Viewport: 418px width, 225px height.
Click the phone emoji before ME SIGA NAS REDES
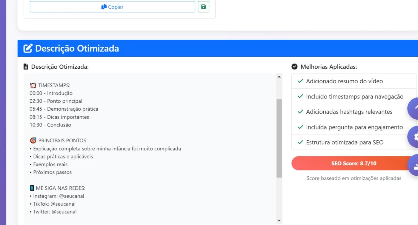click(32, 188)
